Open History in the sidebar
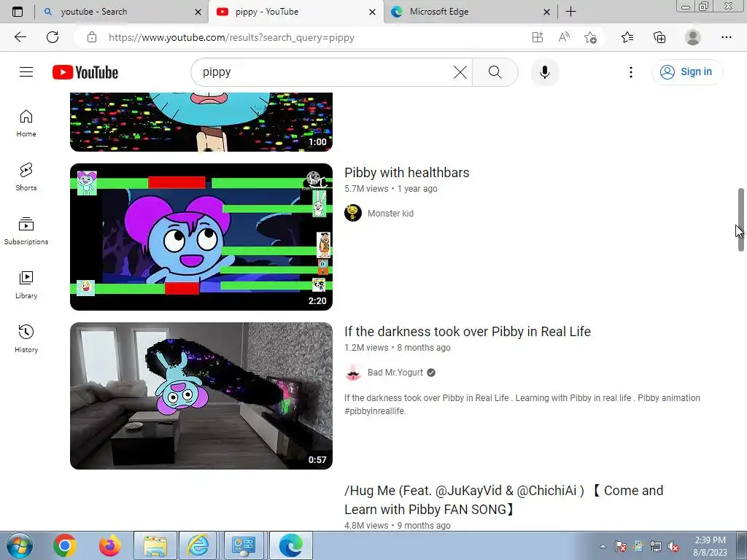 click(x=26, y=338)
